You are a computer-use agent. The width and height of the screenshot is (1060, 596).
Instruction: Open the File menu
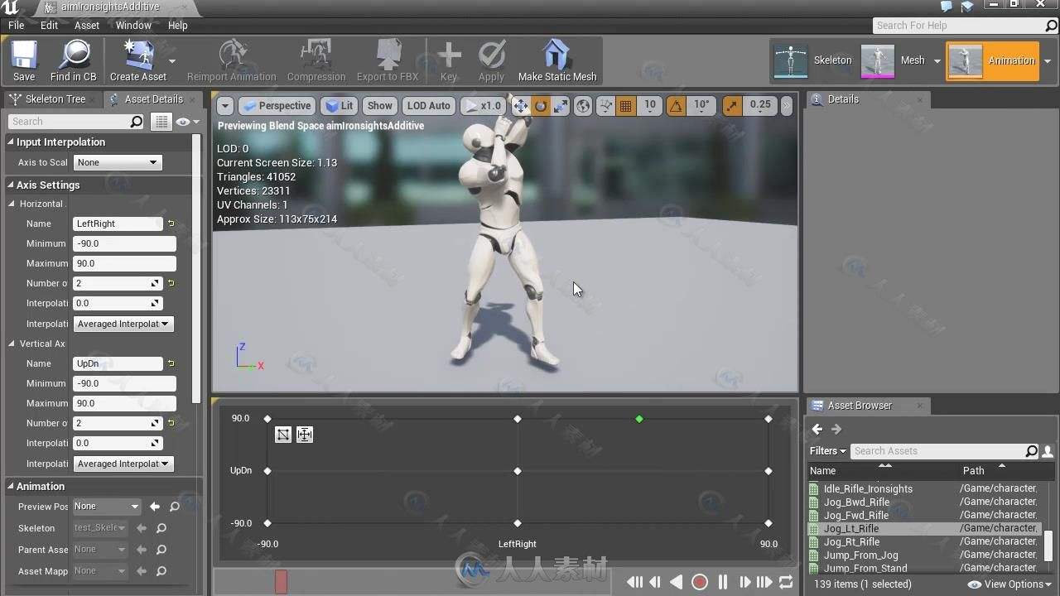[17, 25]
